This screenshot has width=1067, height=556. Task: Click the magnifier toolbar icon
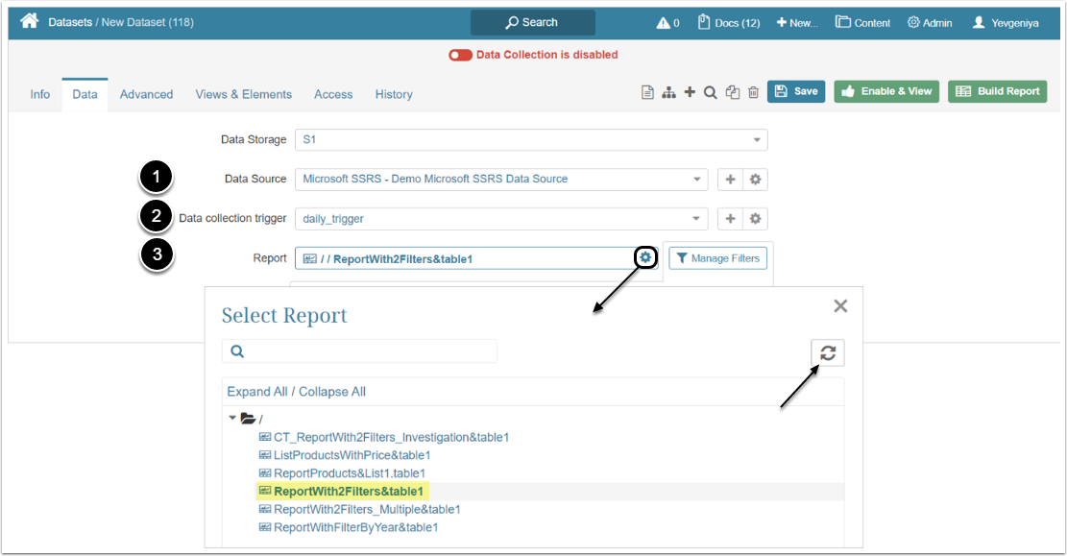(x=711, y=92)
